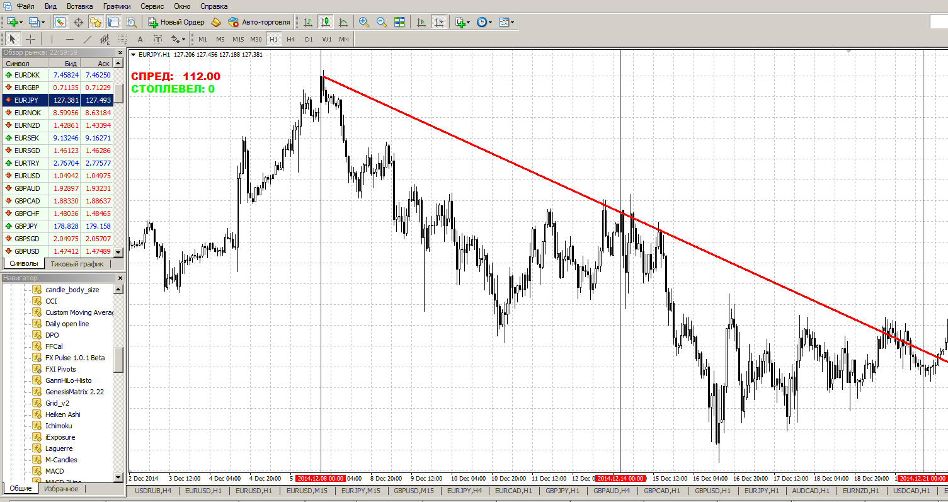Screen dimensions: 948x502
Task: Switch to Избранное tab in Navigator
Action: pyautogui.click(x=61, y=489)
